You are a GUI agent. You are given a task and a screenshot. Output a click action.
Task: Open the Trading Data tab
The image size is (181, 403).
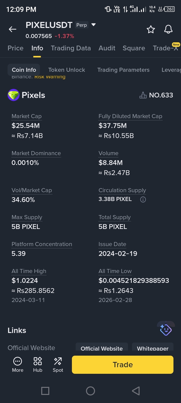[71, 48]
